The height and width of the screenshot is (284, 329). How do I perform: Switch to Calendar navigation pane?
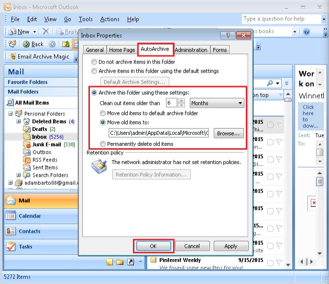pyautogui.click(x=41, y=216)
